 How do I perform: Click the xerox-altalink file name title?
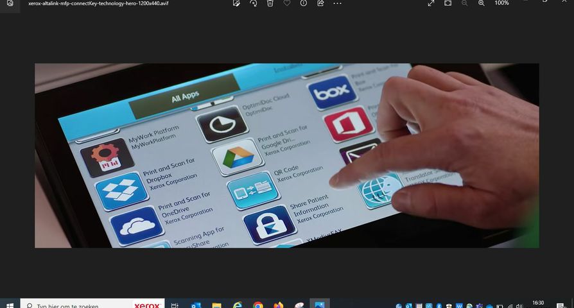(x=98, y=3)
